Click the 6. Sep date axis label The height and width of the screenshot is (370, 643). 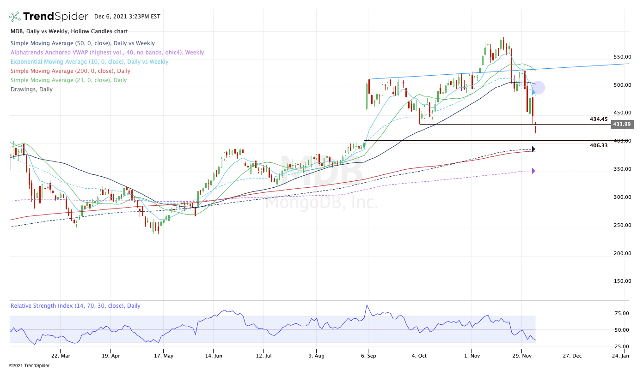pyautogui.click(x=368, y=356)
